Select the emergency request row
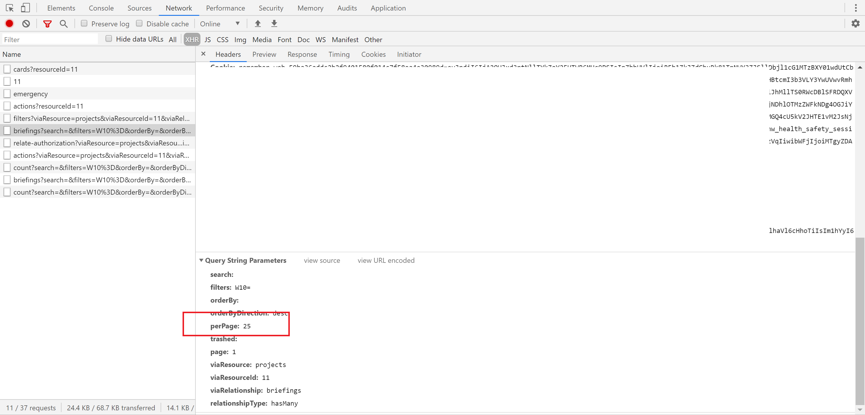This screenshot has height=415, width=865. [30, 94]
